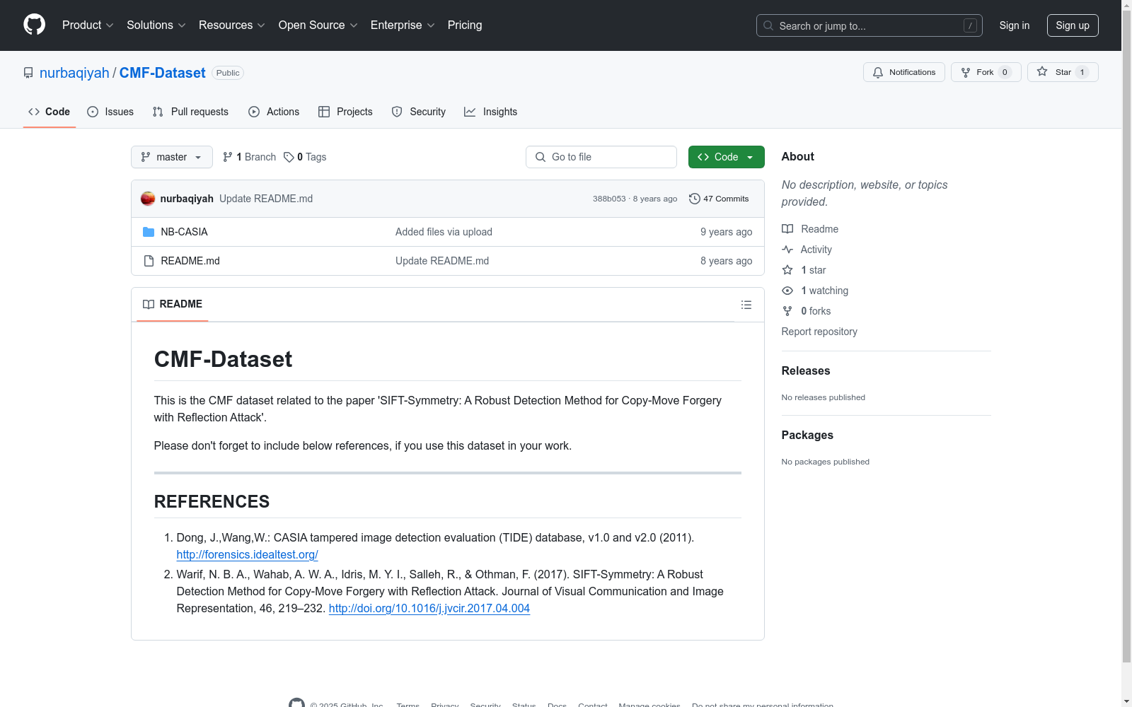Screen dimensions: 1132x707
Task: Click the star icon beside 1 star
Action: coord(787,270)
